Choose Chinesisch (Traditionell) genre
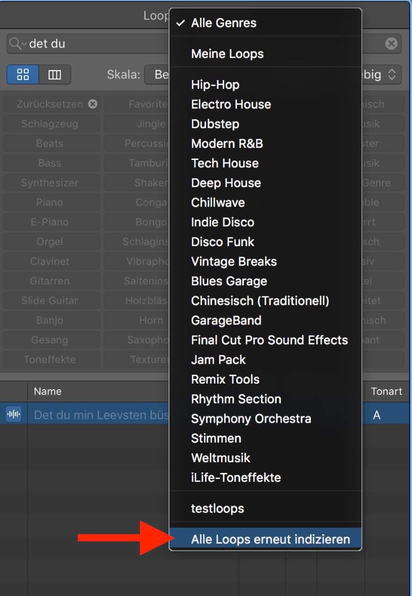The height and width of the screenshot is (596, 412). pos(260,301)
